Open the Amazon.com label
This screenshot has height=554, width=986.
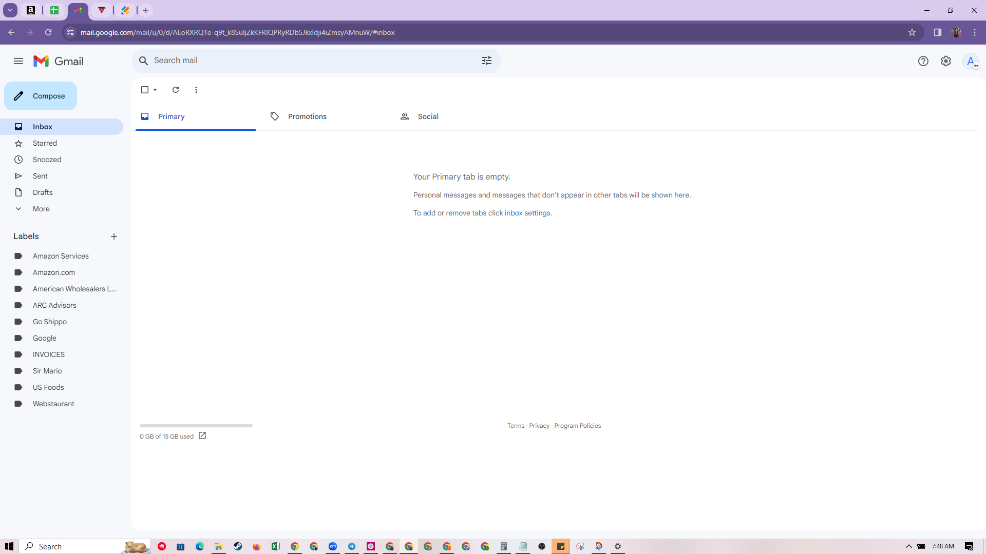point(62,272)
